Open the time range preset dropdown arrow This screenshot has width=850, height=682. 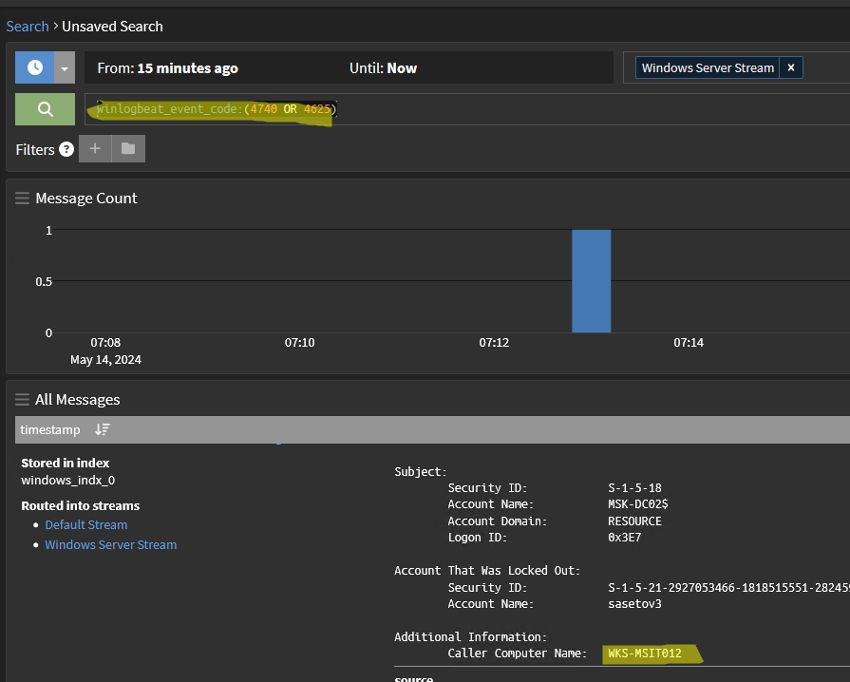click(x=65, y=67)
